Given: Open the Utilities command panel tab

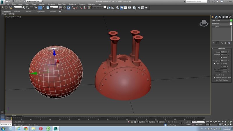Looking at the screenshot, I should (230, 17).
